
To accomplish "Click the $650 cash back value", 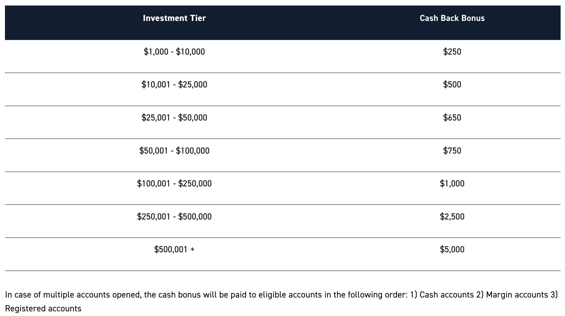I will [452, 118].
